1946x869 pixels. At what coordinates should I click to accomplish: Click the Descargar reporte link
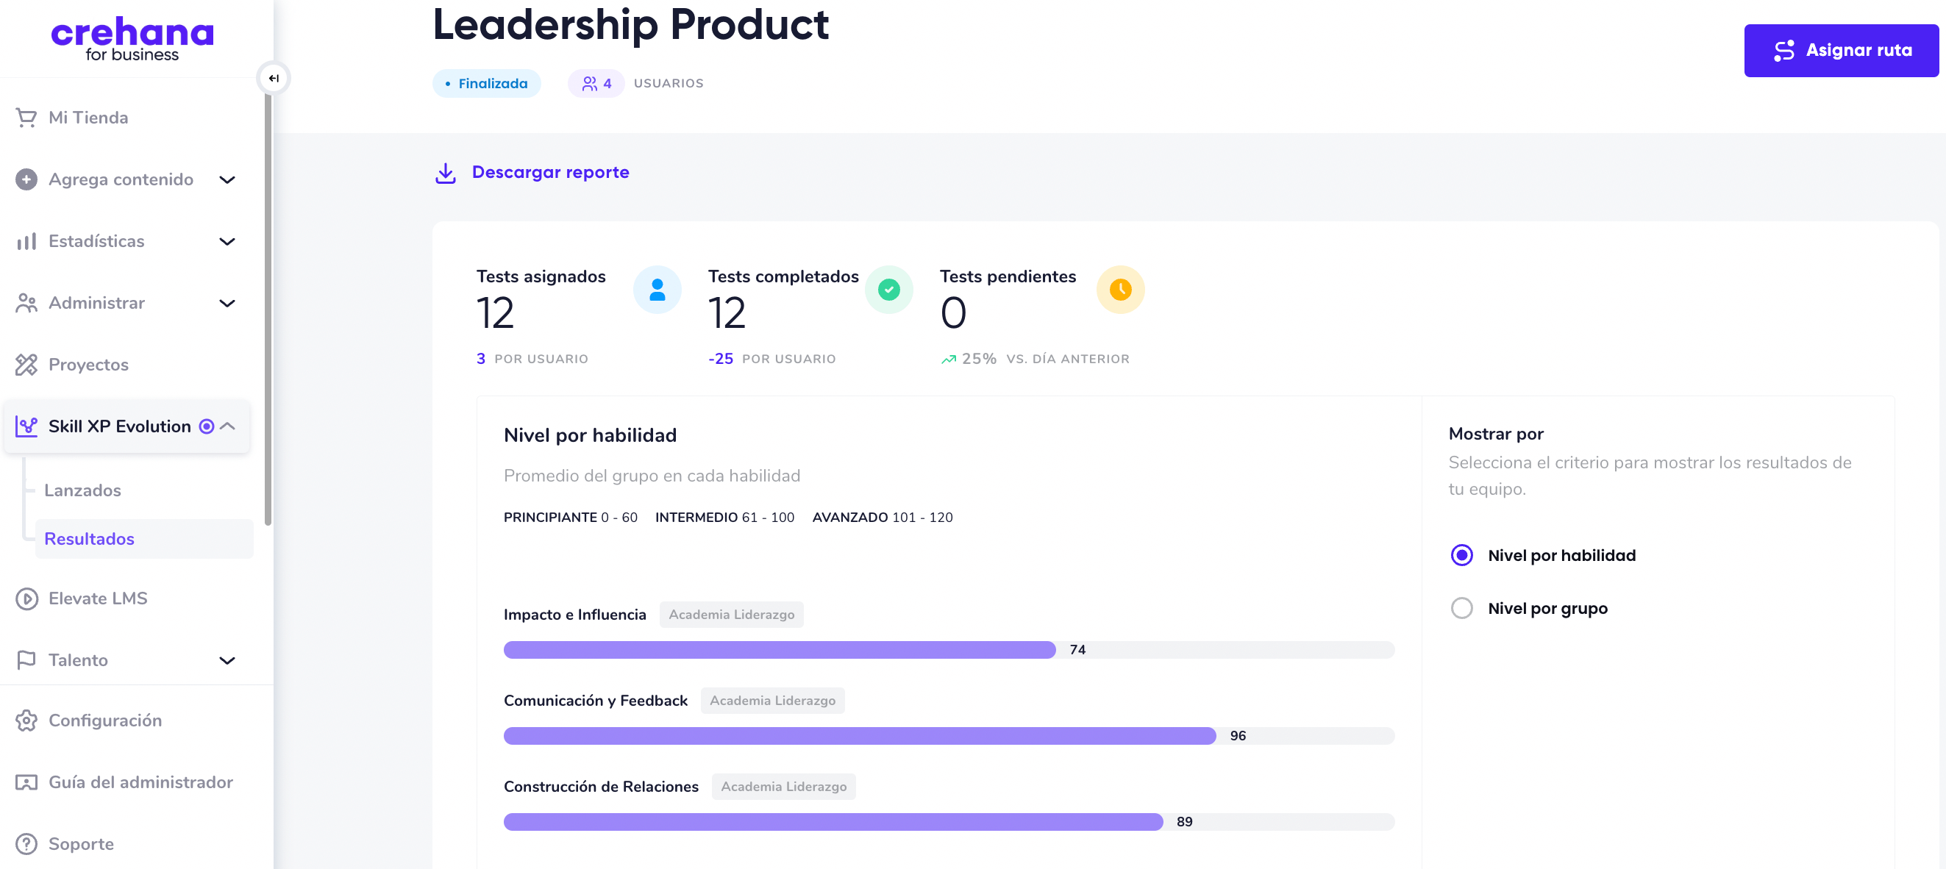550,173
